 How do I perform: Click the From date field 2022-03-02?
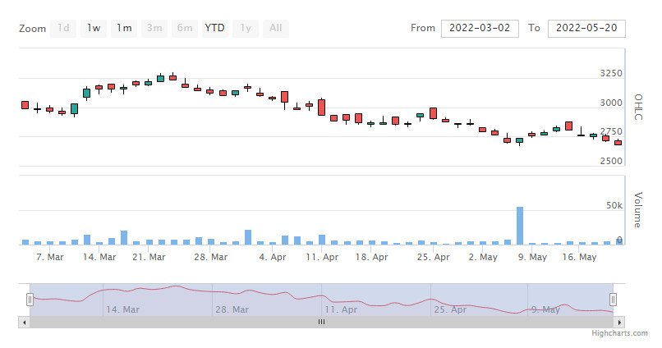pyautogui.click(x=480, y=28)
